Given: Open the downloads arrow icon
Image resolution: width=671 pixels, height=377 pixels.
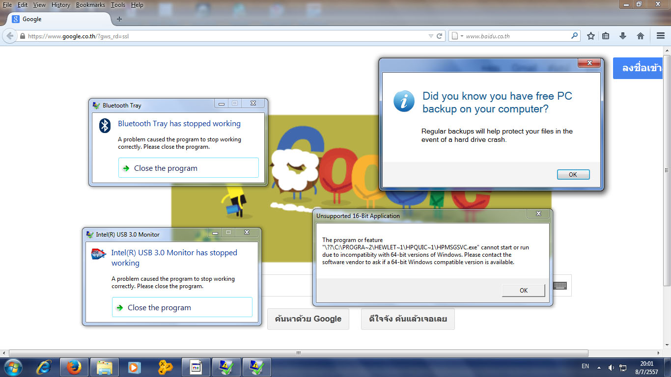Looking at the screenshot, I should (623, 36).
